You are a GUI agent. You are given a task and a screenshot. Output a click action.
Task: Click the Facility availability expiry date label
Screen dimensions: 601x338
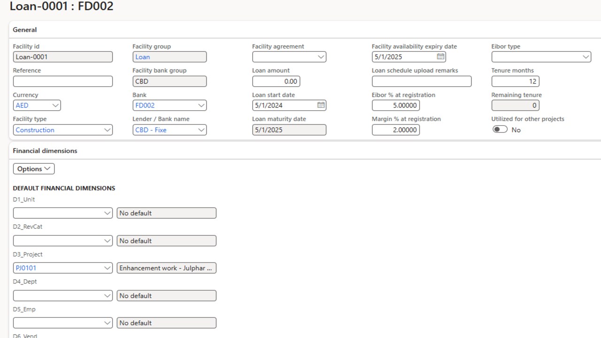click(x=414, y=46)
